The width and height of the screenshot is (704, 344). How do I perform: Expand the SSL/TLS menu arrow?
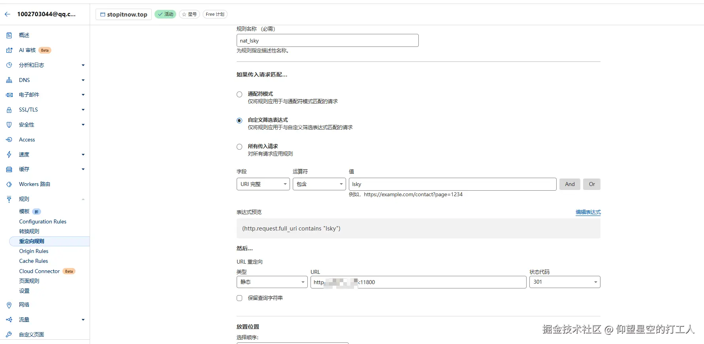pyautogui.click(x=83, y=110)
